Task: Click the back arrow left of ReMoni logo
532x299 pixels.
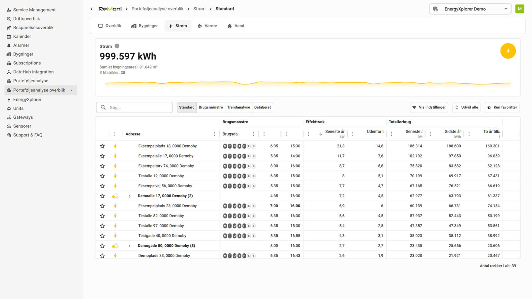Action: click(91, 9)
